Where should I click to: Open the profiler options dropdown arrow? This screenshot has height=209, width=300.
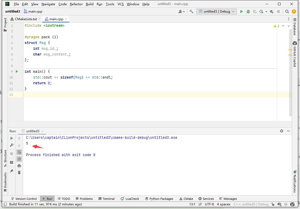tap(266, 12)
